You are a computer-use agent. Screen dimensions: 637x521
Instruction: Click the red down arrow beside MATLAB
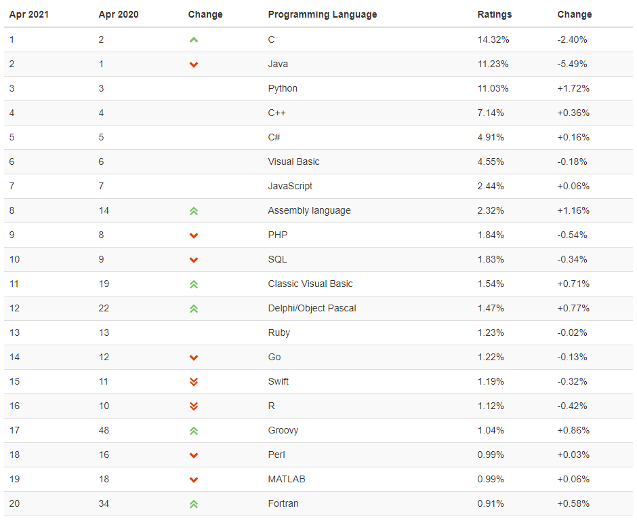[194, 480]
